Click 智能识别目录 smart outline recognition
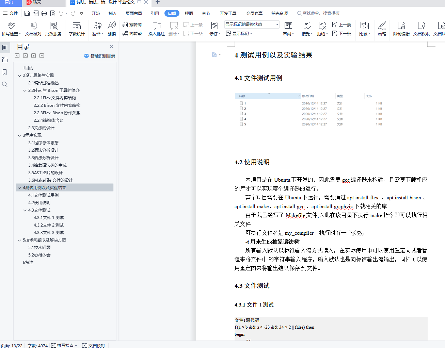The image size is (445, 348). [x=99, y=56]
